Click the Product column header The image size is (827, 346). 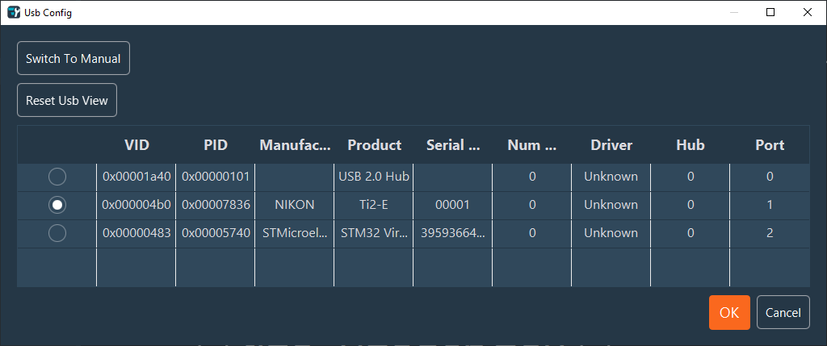click(374, 145)
